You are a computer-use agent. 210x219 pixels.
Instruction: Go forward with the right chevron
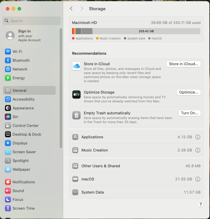point(82,8)
